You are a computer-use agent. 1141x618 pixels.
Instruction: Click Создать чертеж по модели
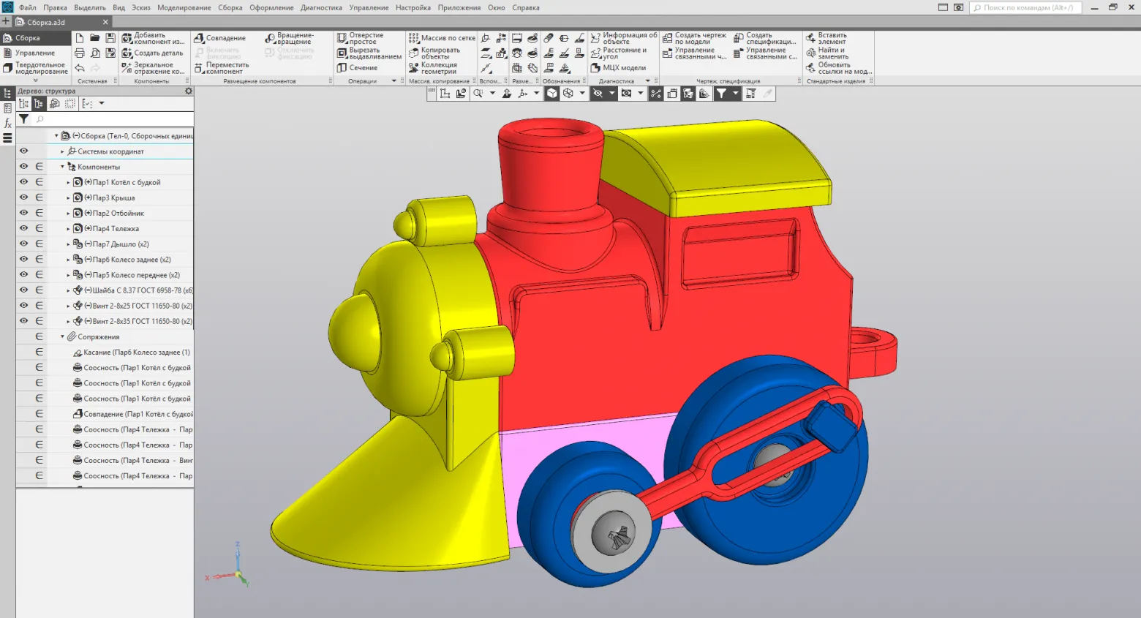click(695, 38)
